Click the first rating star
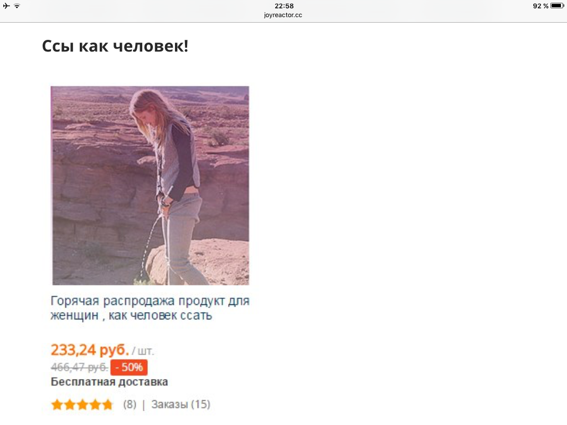Image resolution: width=567 pixels, height=425 pixels. pyautogui.click(x=57, y=405)
